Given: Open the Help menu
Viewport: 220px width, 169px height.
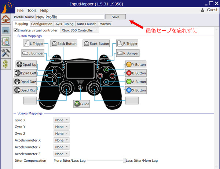Looking at the screenshot, I should (x=44, y=11).
